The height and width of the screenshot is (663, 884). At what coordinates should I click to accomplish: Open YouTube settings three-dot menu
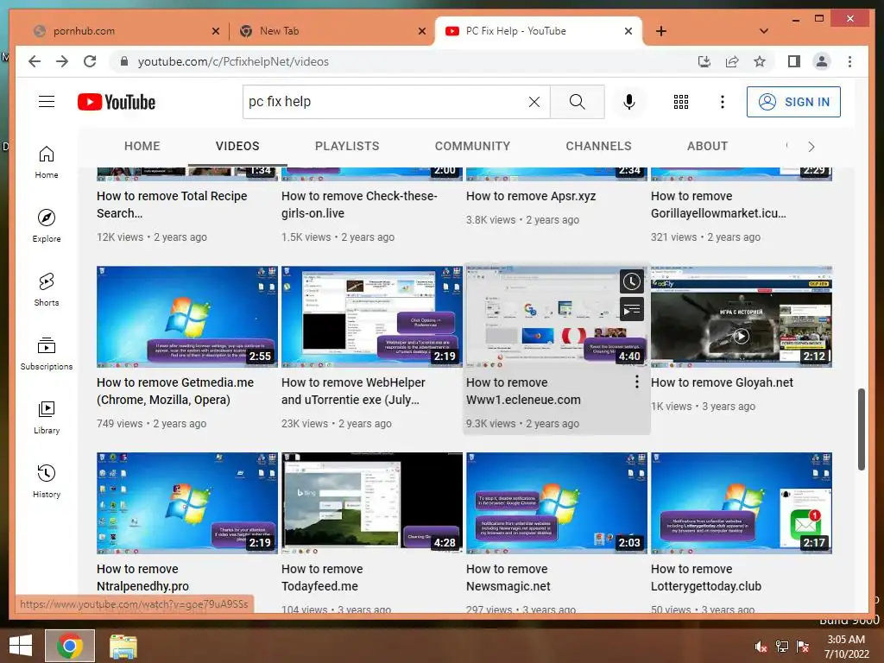pos(723,102)
